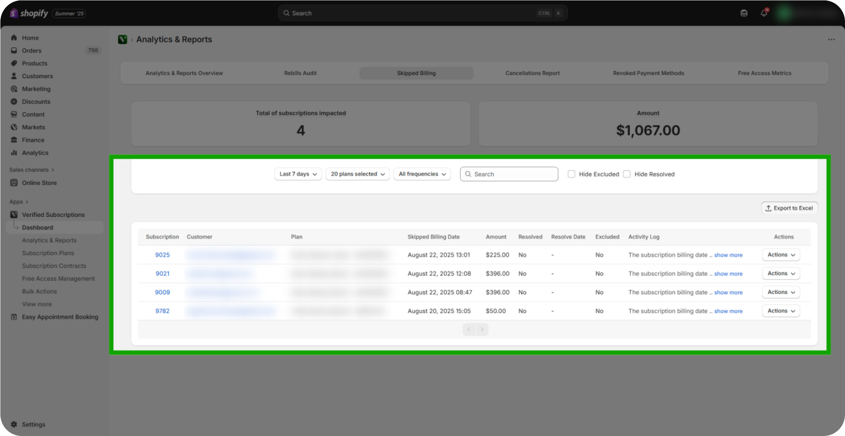The image size is (845, 436).
Task: Click show more for subscription 9021 log
Action: 728,274
